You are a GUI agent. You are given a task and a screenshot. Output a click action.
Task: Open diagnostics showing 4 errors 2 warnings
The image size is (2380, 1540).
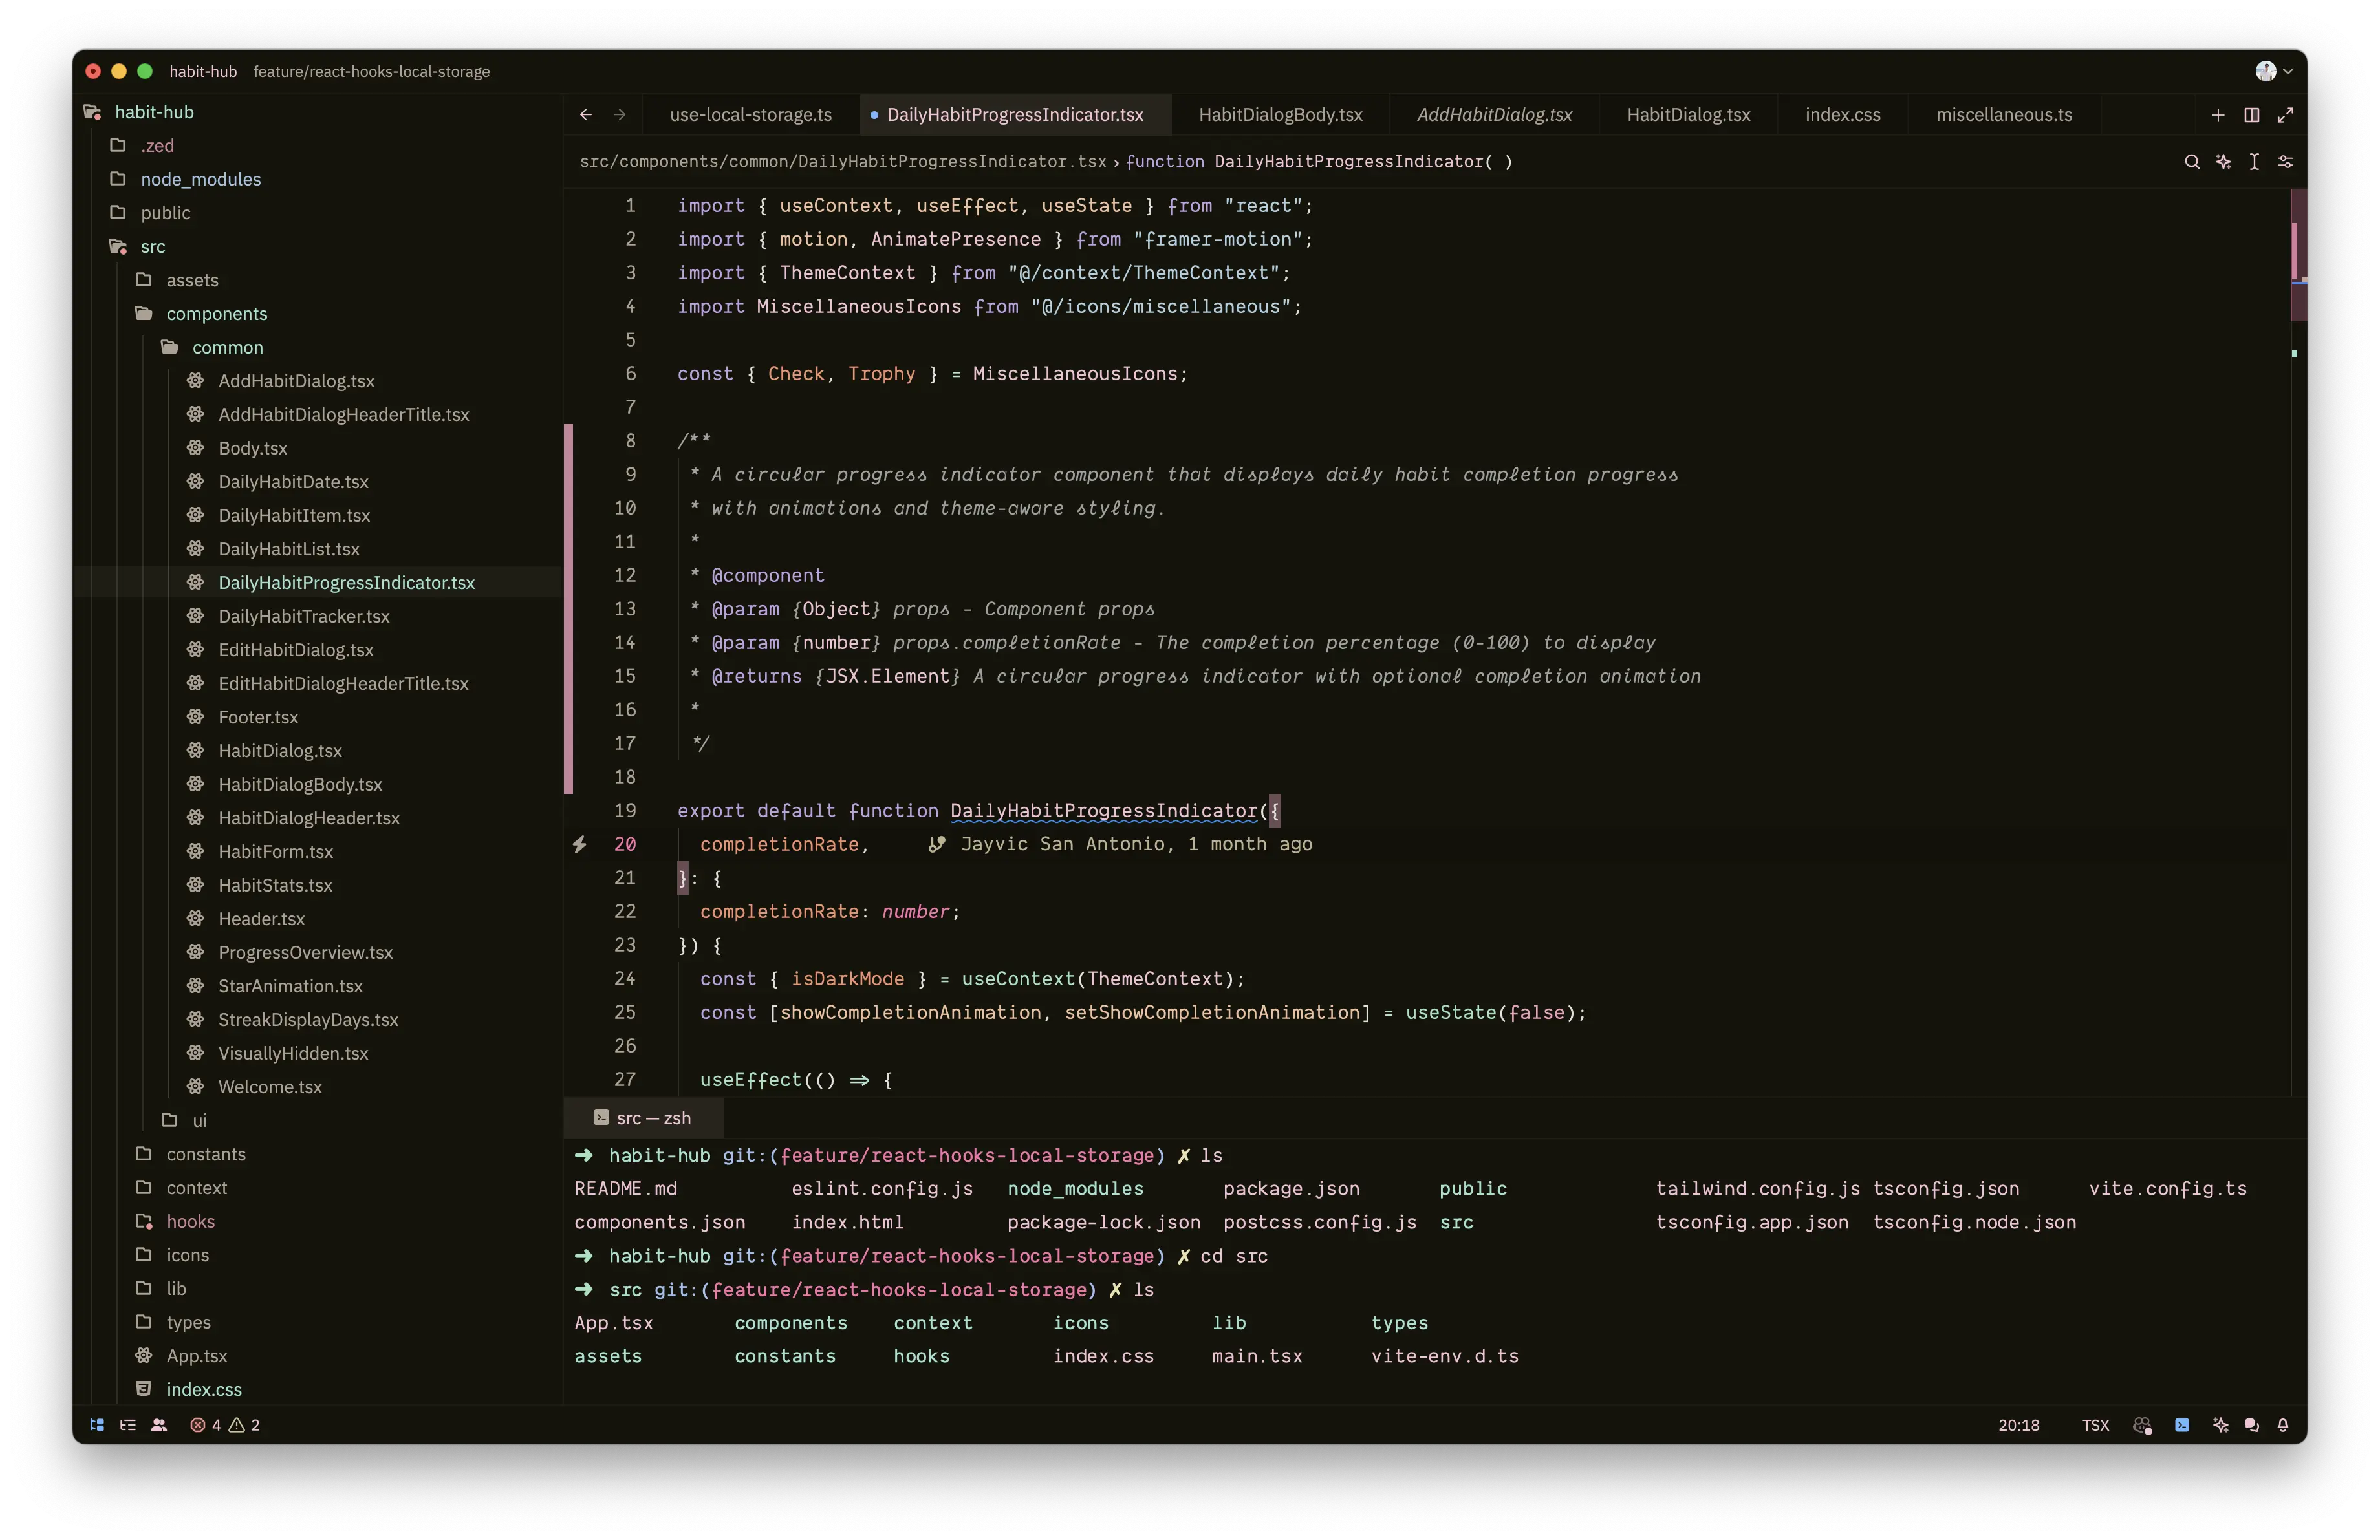(225, 1425)
